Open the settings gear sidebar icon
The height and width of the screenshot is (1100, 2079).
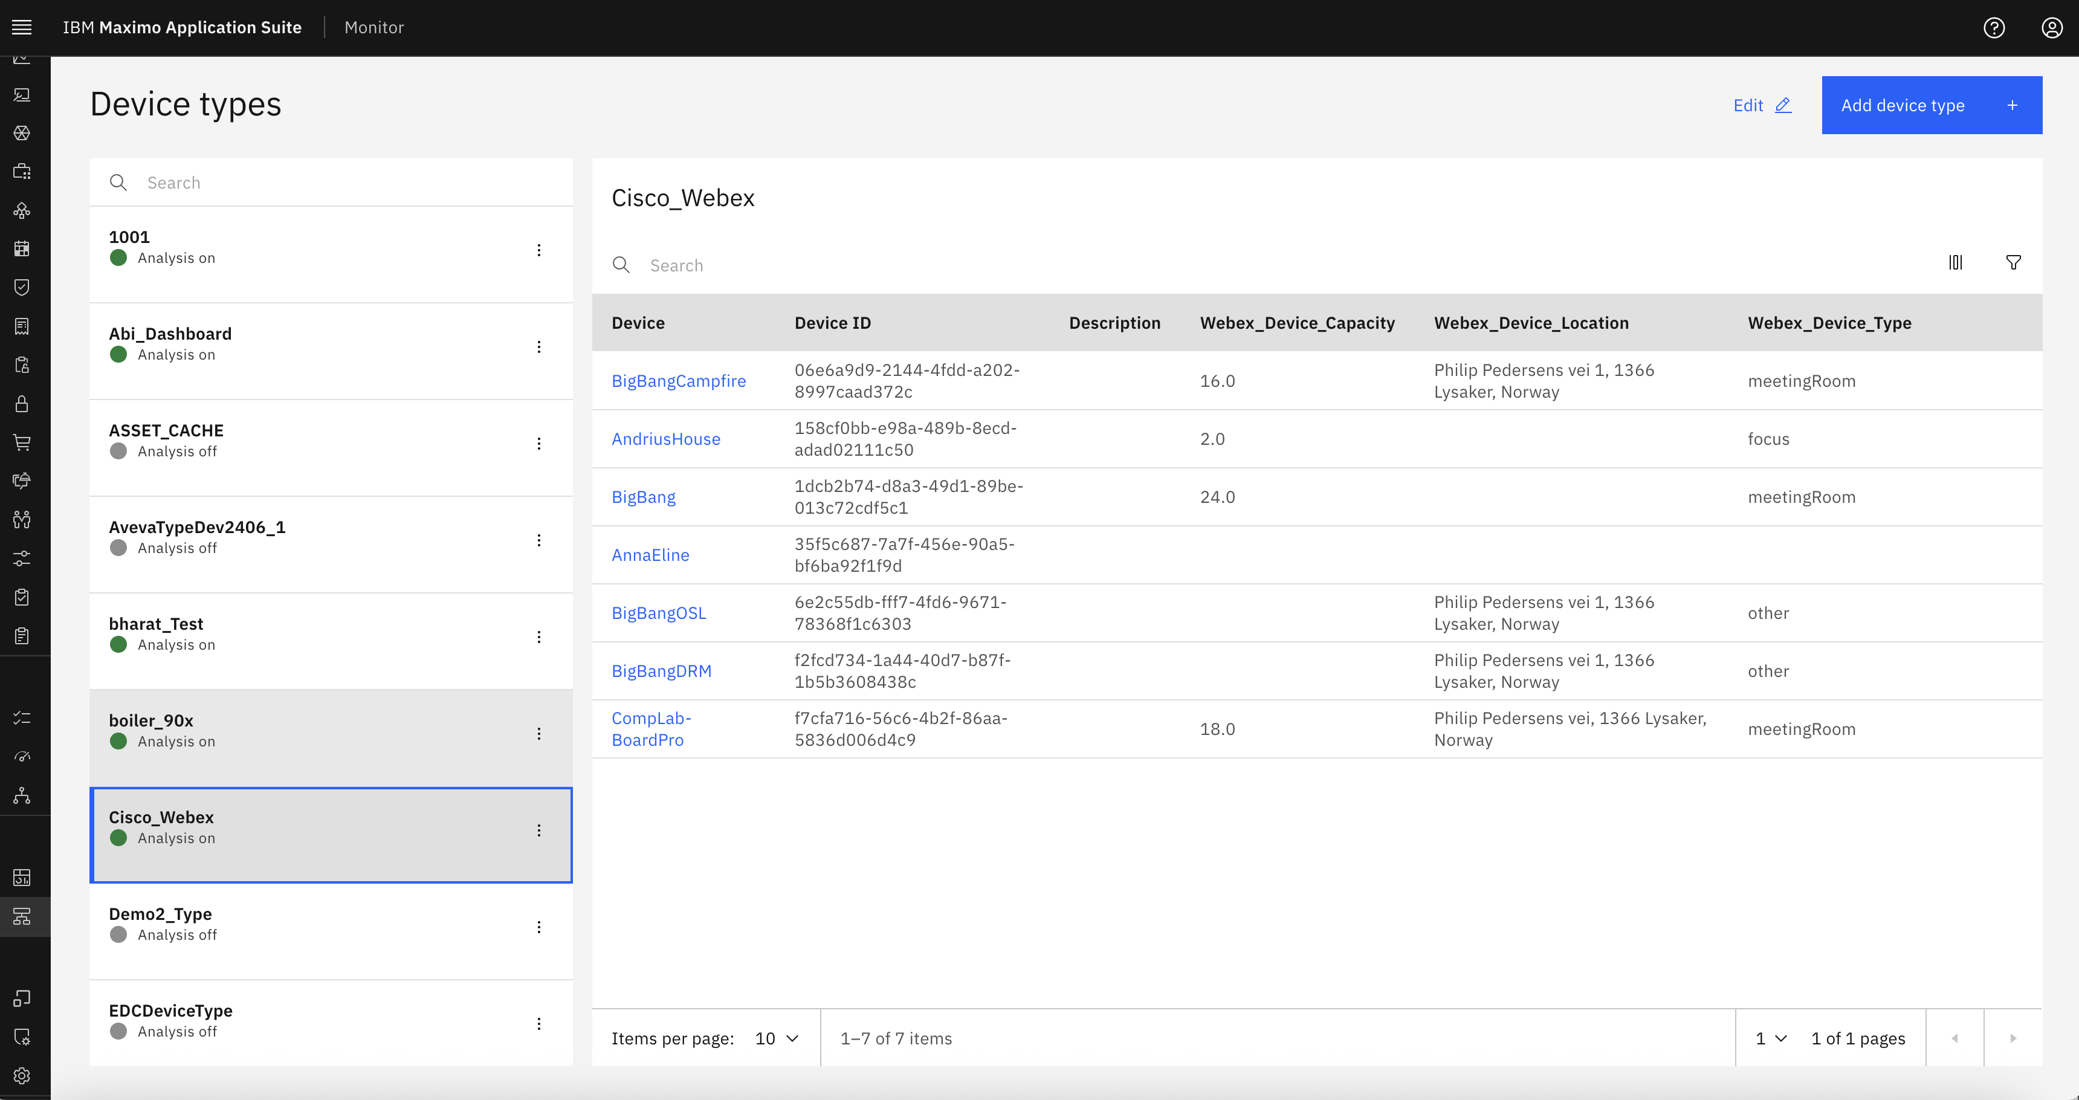click(22, 1076)
